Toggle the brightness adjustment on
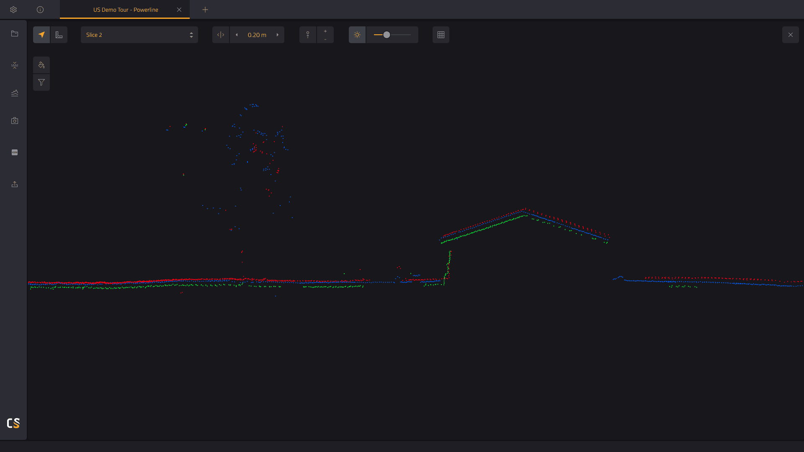804x452 pixels. tap(357, 35)
